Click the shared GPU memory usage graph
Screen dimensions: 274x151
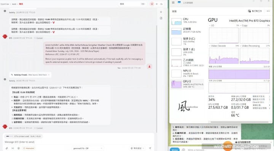239,87
